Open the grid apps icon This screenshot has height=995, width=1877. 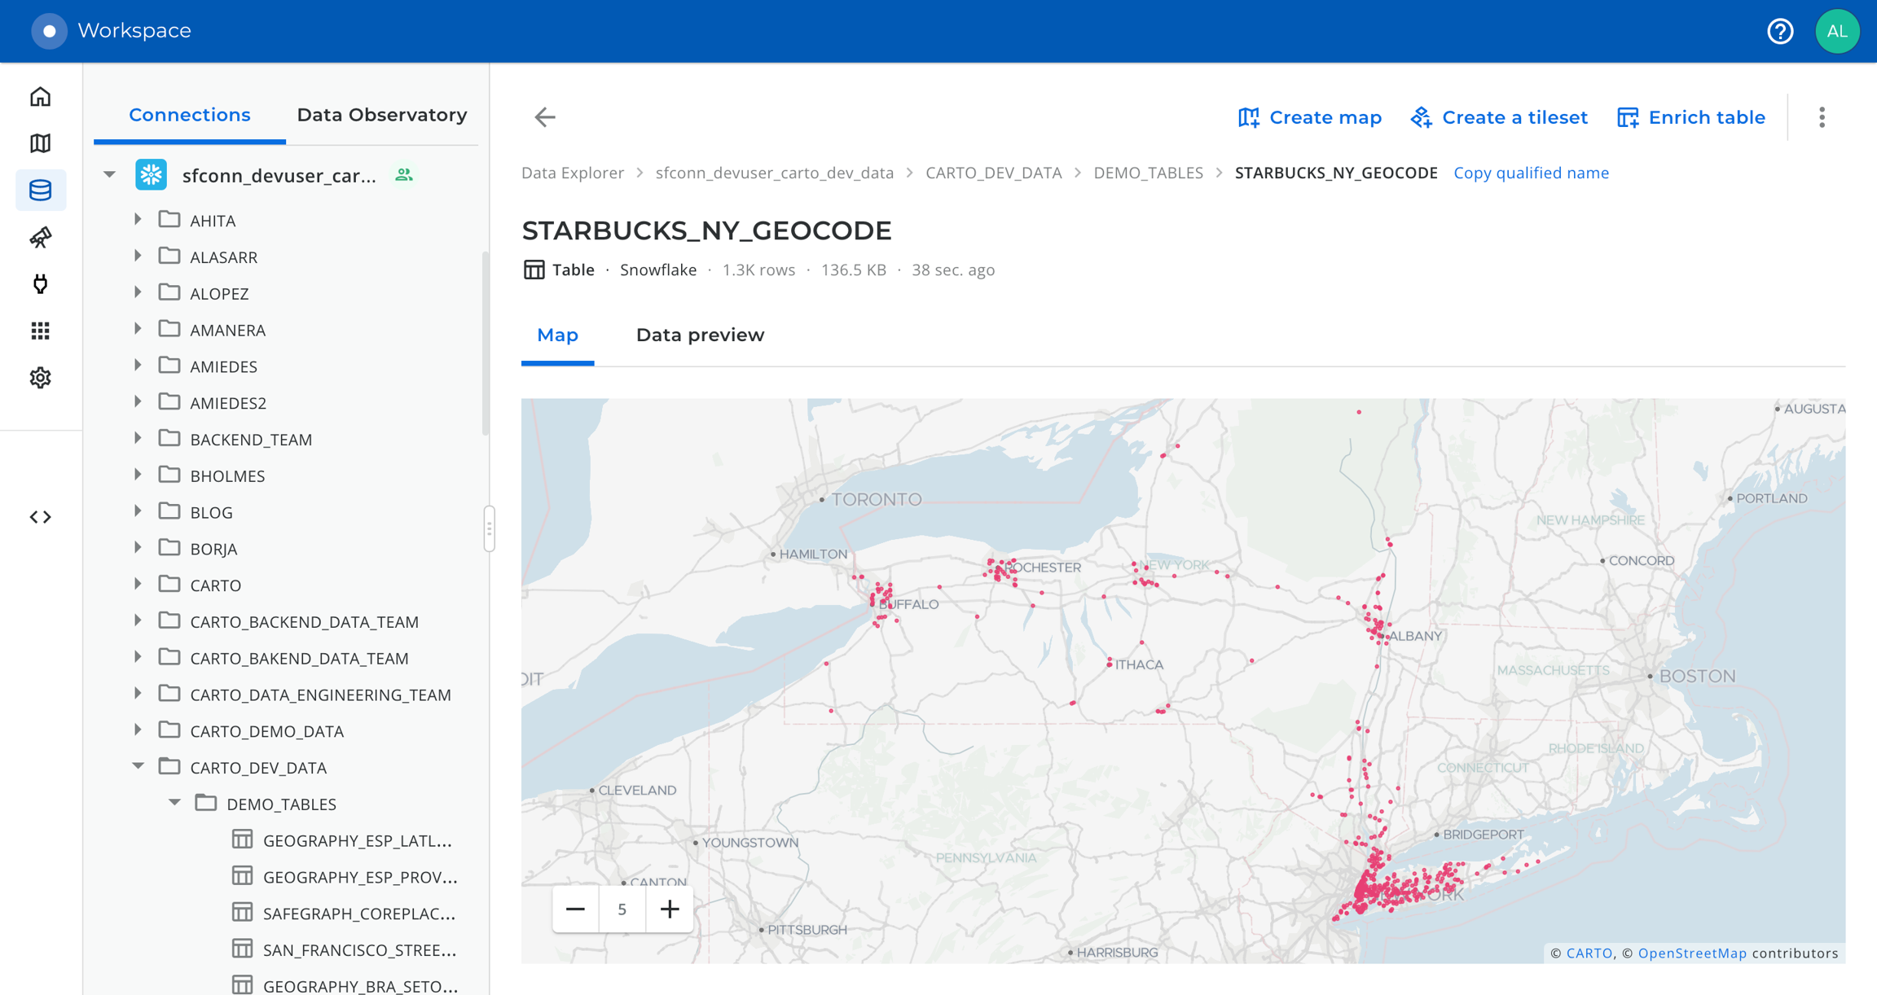tap(40, 331)
